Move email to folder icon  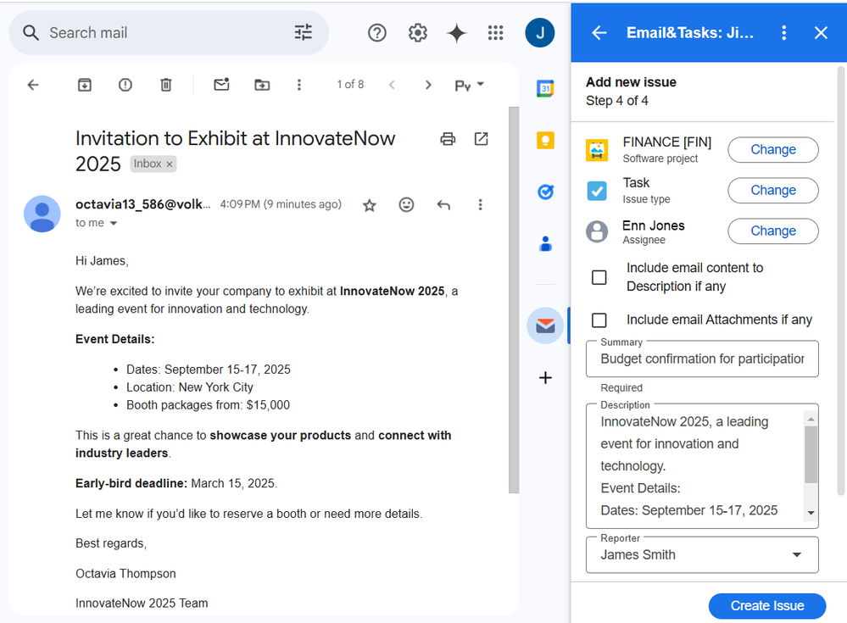(262, 85)
